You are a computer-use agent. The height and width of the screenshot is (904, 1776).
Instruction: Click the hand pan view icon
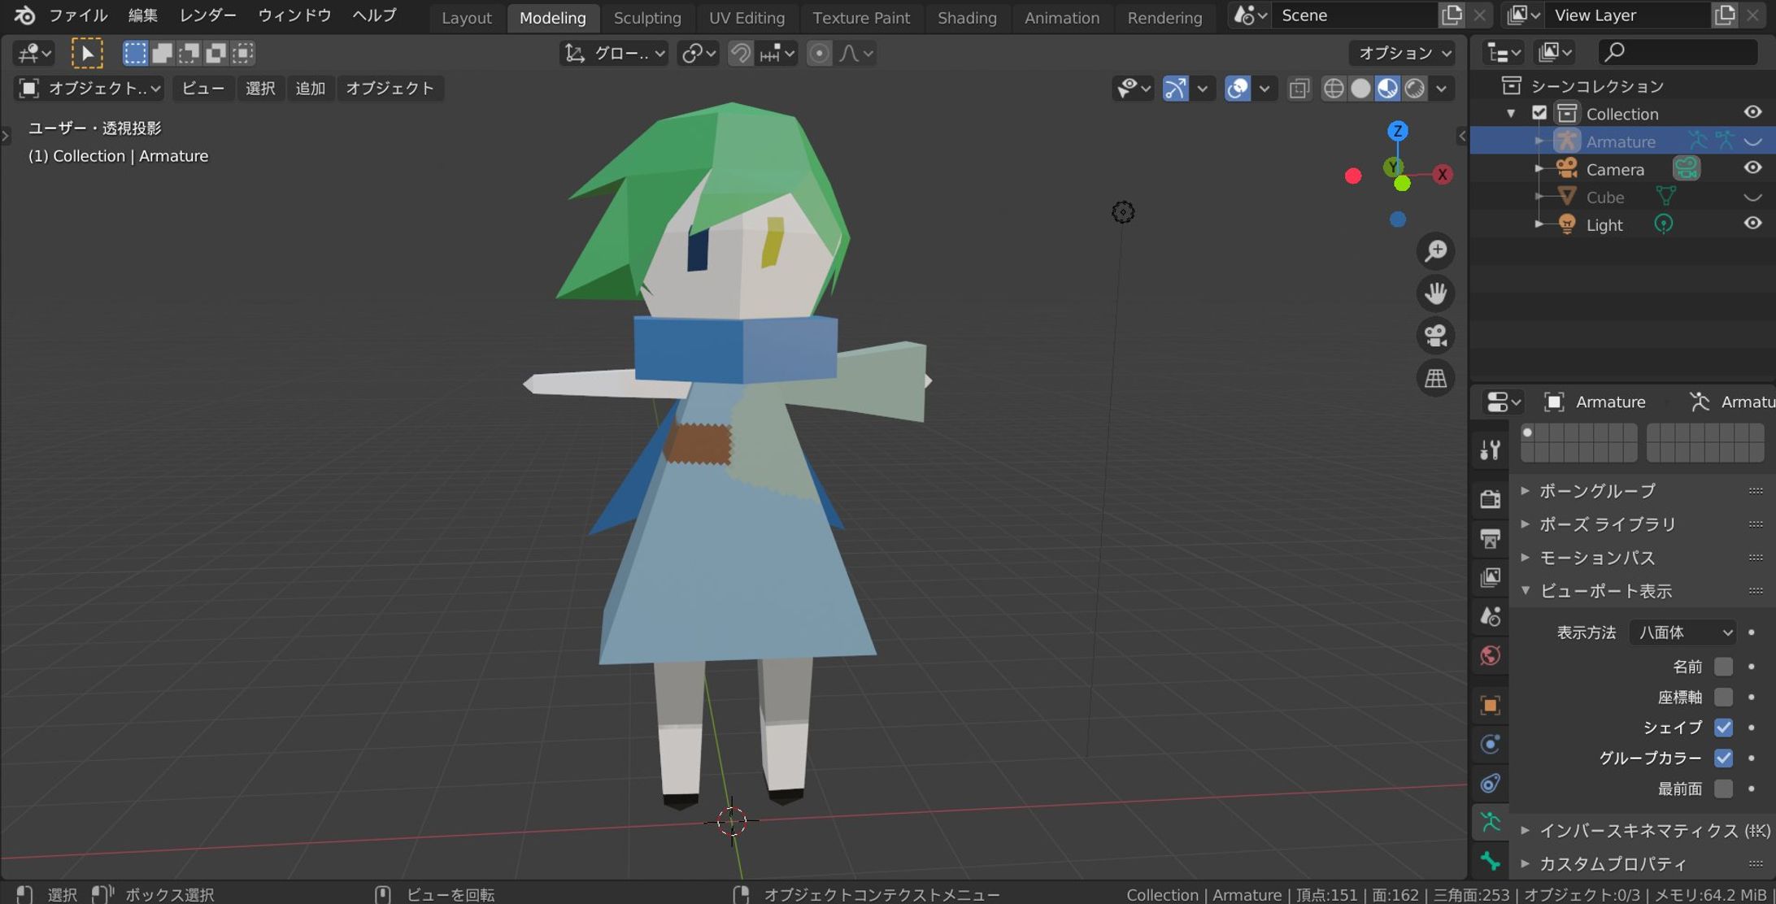pos(1435,293)
